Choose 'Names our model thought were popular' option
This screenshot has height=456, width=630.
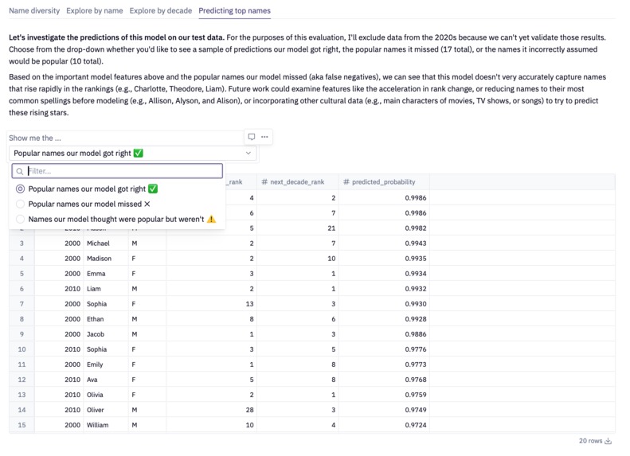[115, 219]
